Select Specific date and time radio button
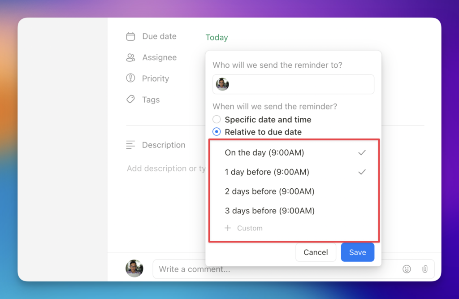Screen dimensions: 459x299 217,119
